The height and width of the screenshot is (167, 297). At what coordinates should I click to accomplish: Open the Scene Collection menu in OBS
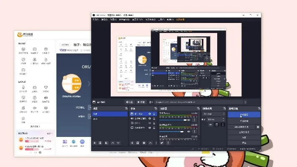[150, 20]
